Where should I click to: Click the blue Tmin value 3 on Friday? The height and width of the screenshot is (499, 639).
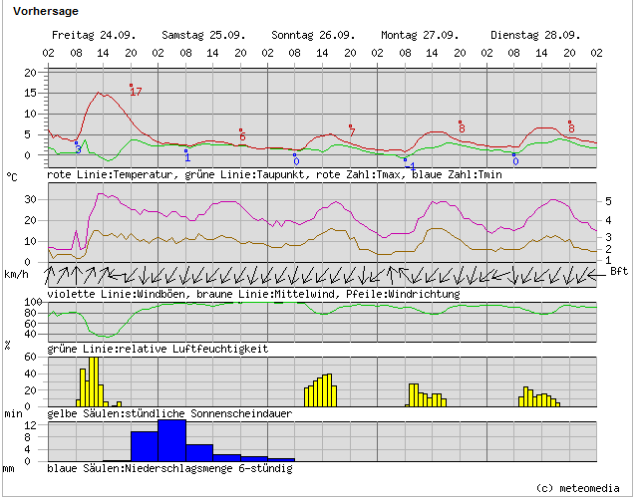click(x=78, y=149)
